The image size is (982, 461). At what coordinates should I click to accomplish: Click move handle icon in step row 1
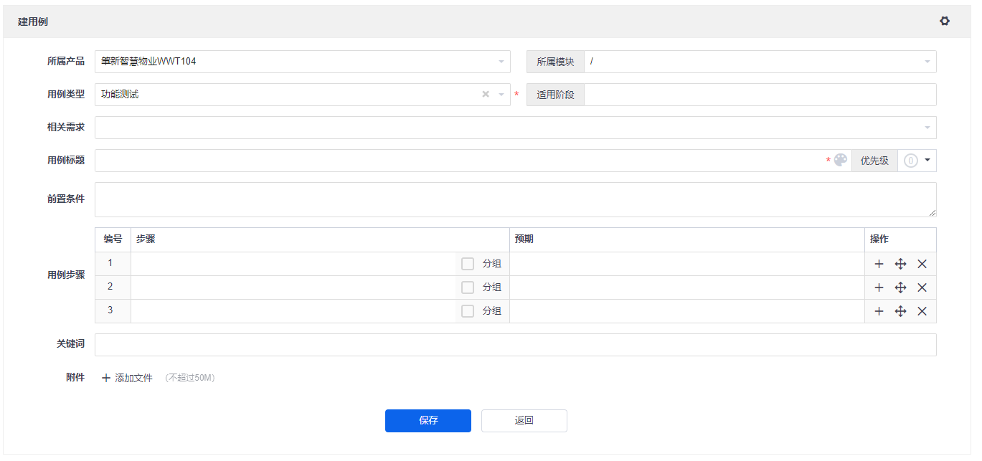click(901, 264)
